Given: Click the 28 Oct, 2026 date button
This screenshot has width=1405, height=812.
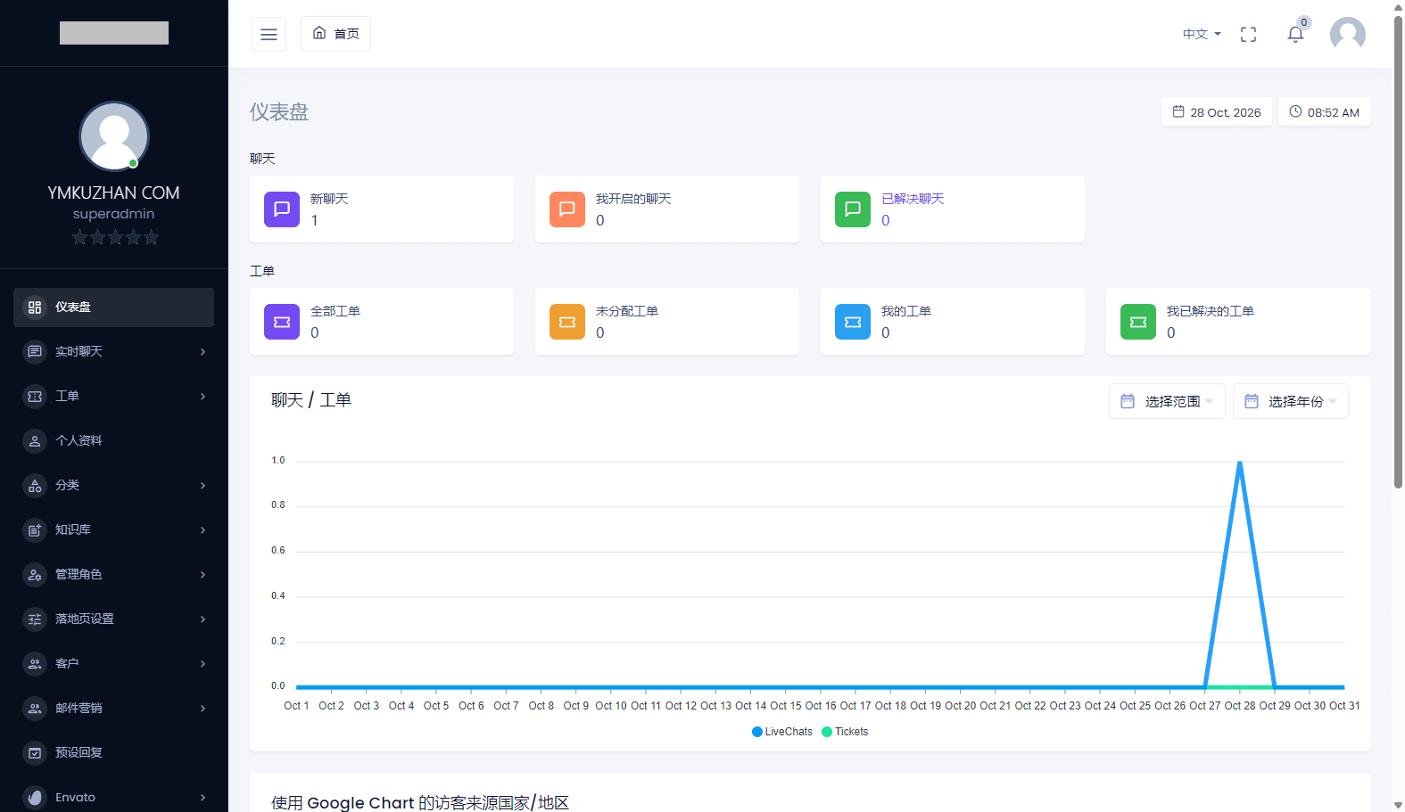Looking at the screenshot, I should (x=1217, y=112).
